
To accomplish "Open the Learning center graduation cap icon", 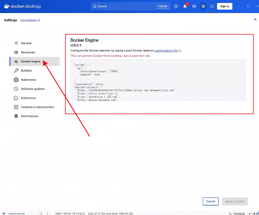I will point(194,6).
